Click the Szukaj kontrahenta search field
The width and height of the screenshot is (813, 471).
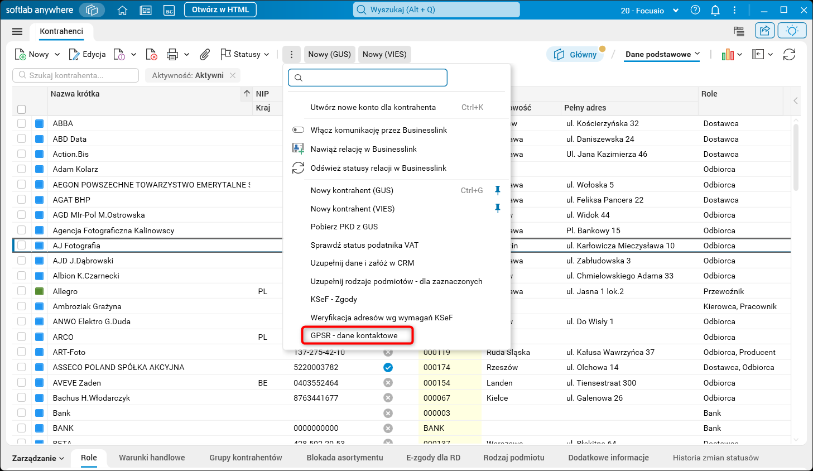coord(76,75)
